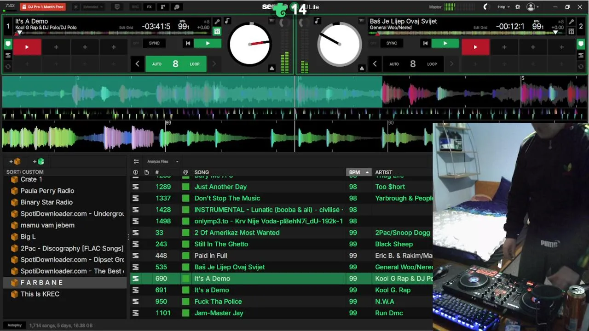Open the settings gear
This screenshot has height=331, width=589.
(518, 7)
